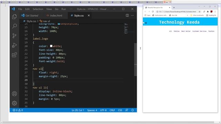The height and width of the screenshot is (124, 221).
Task: Click Ln 29, Col 1 in status bar
Action: point(78,110)
